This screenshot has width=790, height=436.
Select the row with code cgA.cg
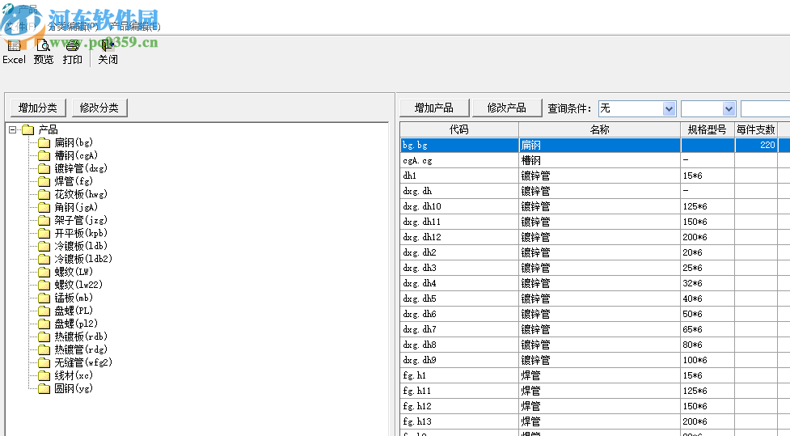[x=595, y=160]
